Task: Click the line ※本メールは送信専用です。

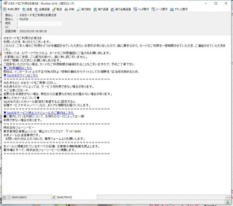Action: (x=22, y=135)
